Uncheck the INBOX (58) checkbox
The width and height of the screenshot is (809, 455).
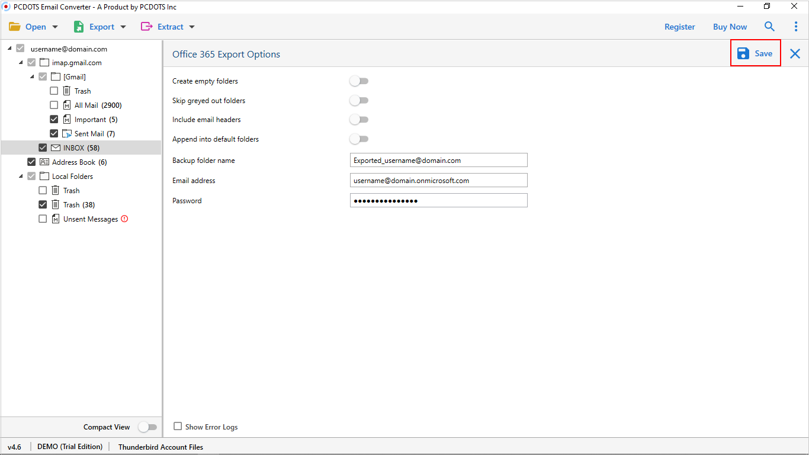point(43,148)
